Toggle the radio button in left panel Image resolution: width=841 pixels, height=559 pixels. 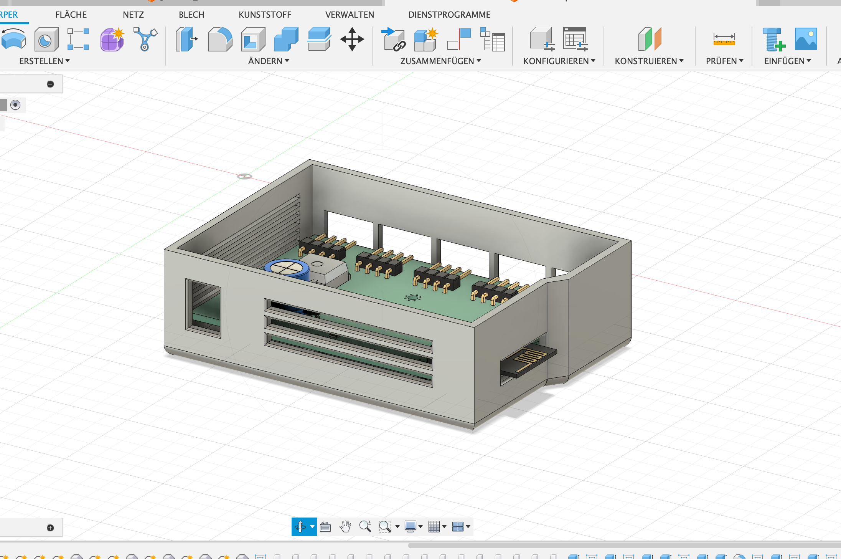[x=15, y=105]
